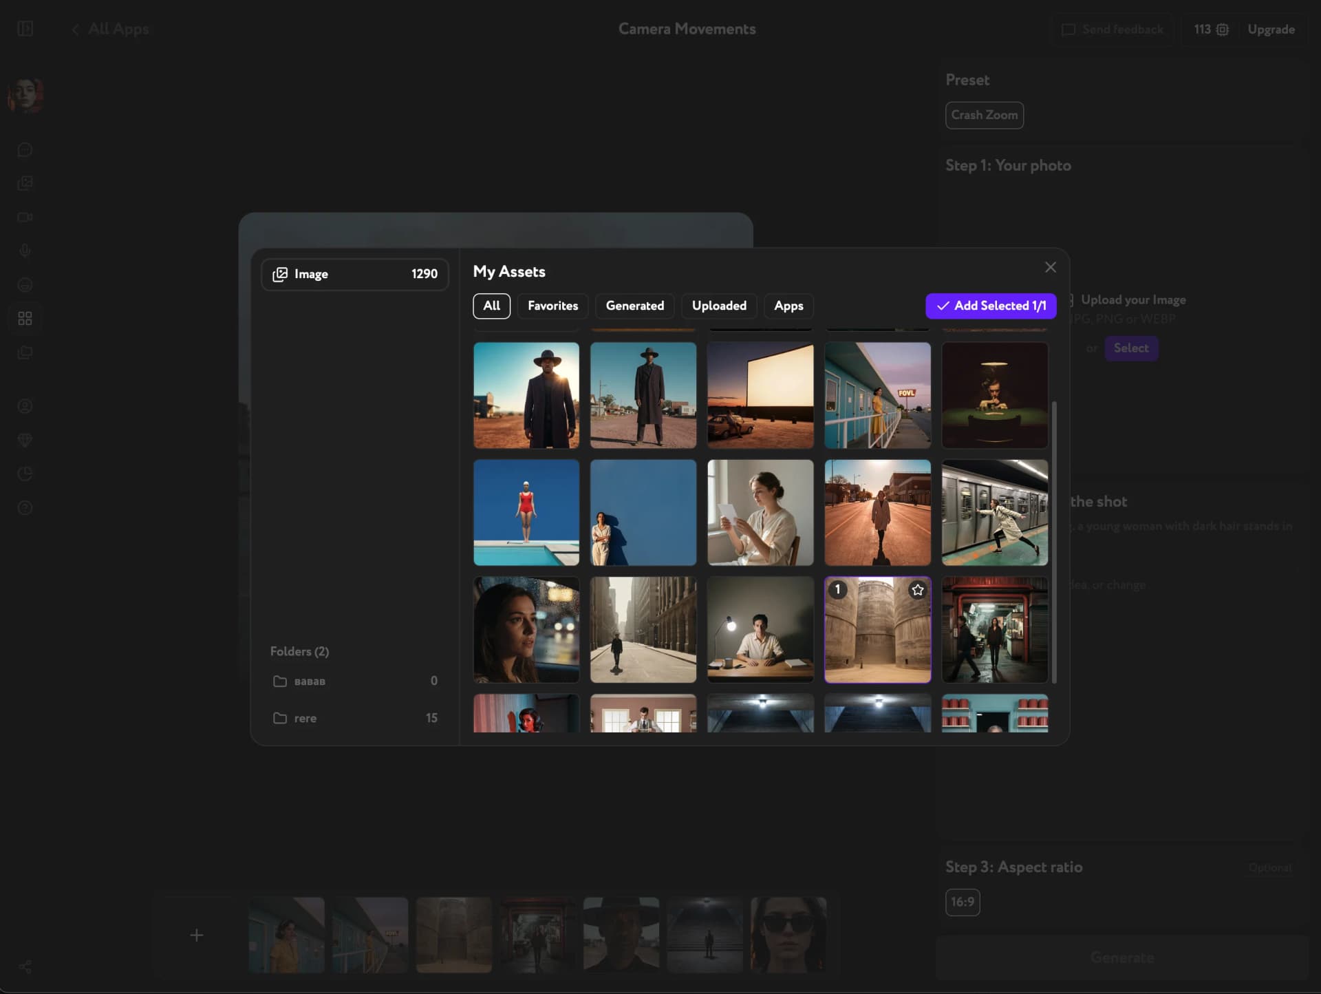Open the 16:9 aspect ratio selector
This screenshot has width=1321, height=994.
[x=963, y=902]
